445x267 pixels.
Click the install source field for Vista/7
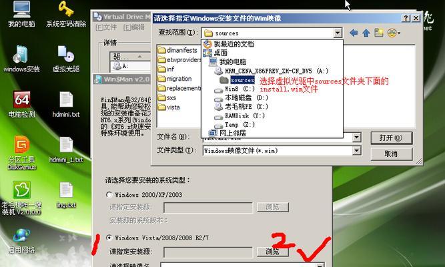208,252
